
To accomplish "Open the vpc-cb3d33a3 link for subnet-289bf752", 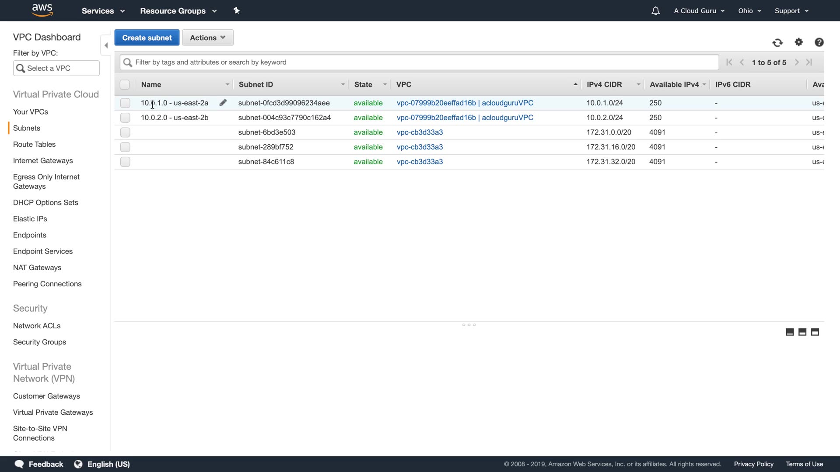I will (x=420, y=147).
